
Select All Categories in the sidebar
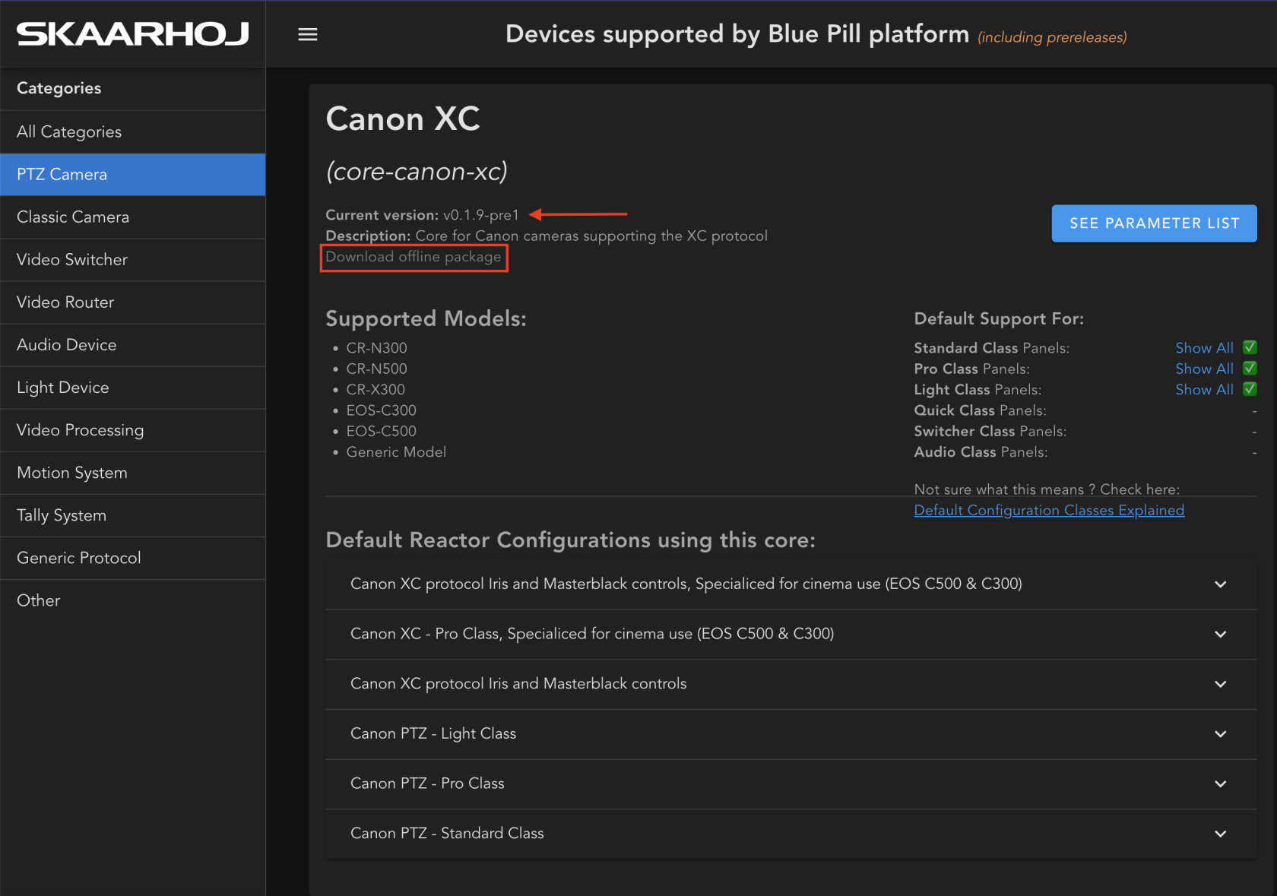132,131
